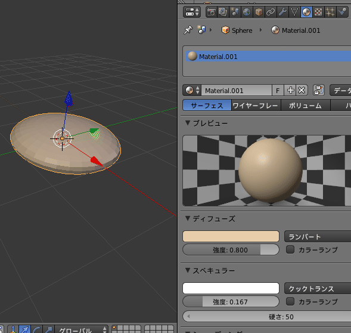
Task: Switch to the ワイヤーフレーム tab
Action: tap(256, 106)
